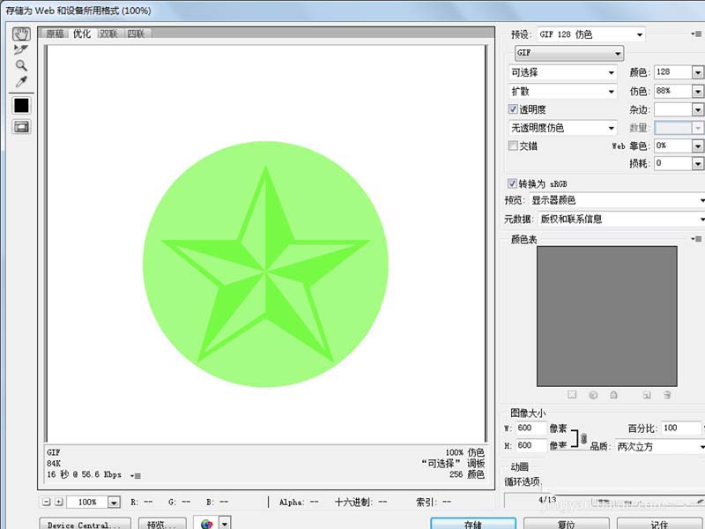Open browser list arrow beside globe icon
The image size is (705, 529).
tap(225, 523)
